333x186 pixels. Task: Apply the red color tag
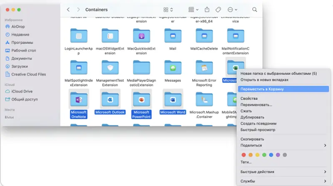click(x=244, y=155)
